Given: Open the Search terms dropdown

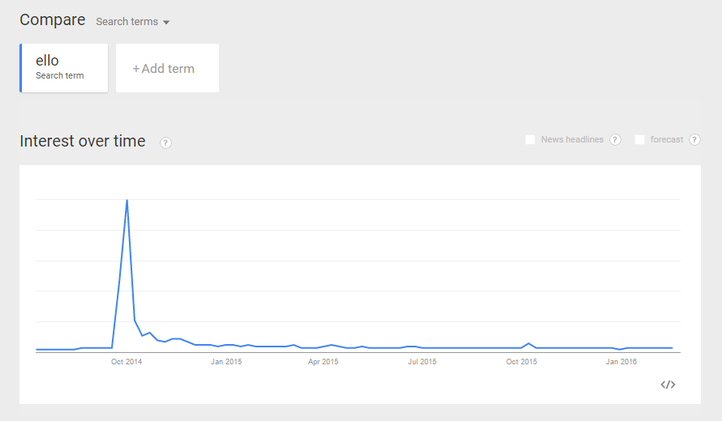Looking at the screenshot, I should [x=133, y=22].
